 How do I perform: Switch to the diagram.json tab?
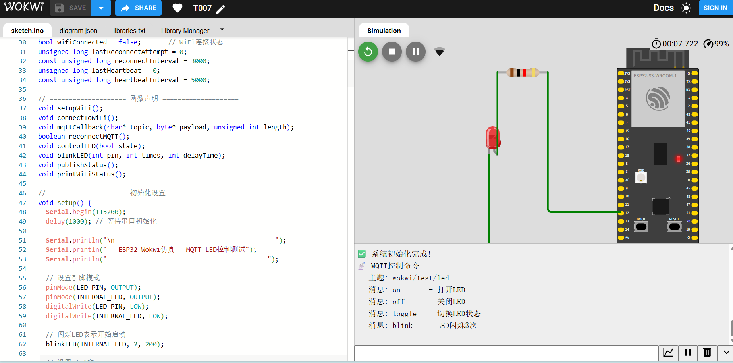coord(78,31)
